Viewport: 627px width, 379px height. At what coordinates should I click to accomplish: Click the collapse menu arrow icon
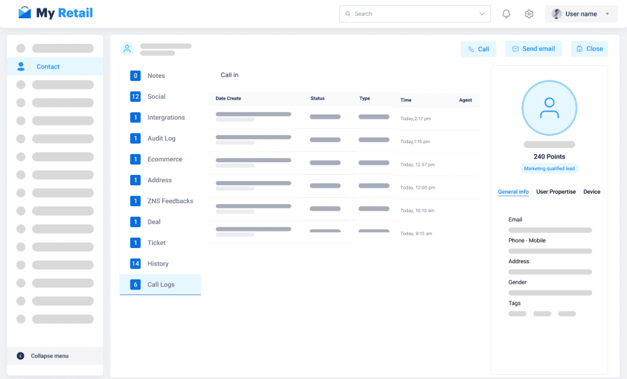coord(21,356)
